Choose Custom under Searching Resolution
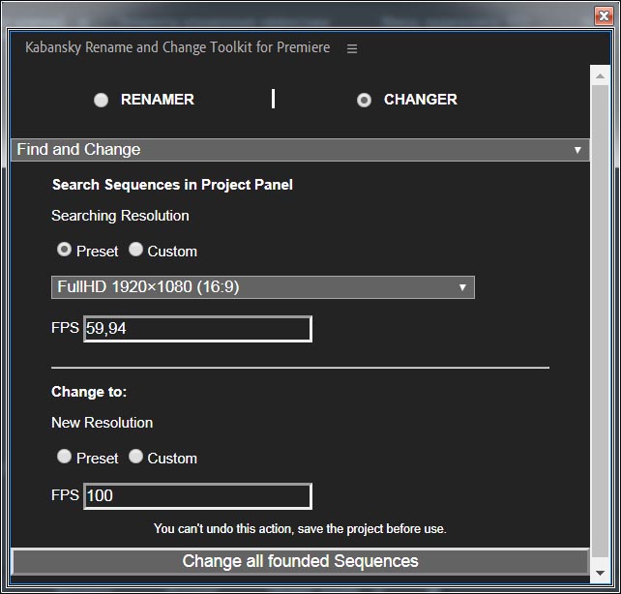 click(x=135, y=250)
